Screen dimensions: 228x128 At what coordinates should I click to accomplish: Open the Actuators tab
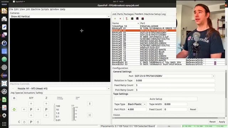click(29, 93)
